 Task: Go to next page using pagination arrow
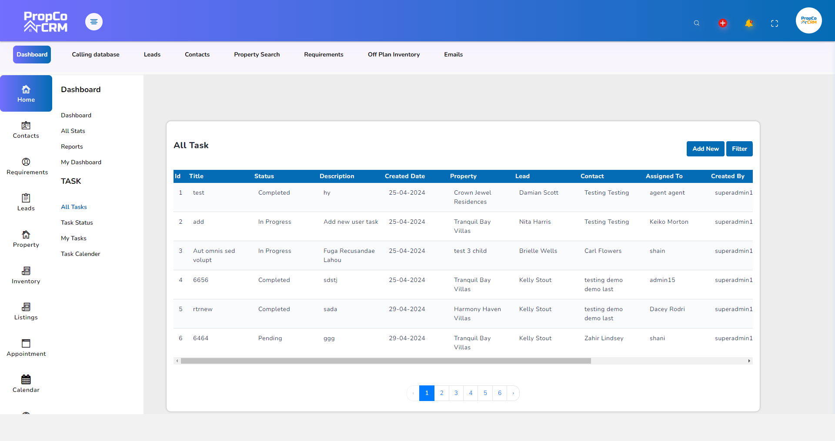513,393
